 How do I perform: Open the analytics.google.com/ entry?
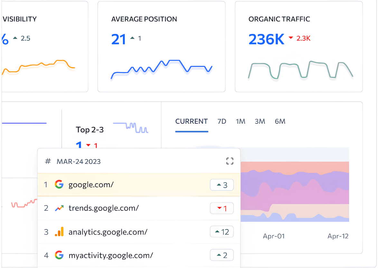click(x=108, y=232)
